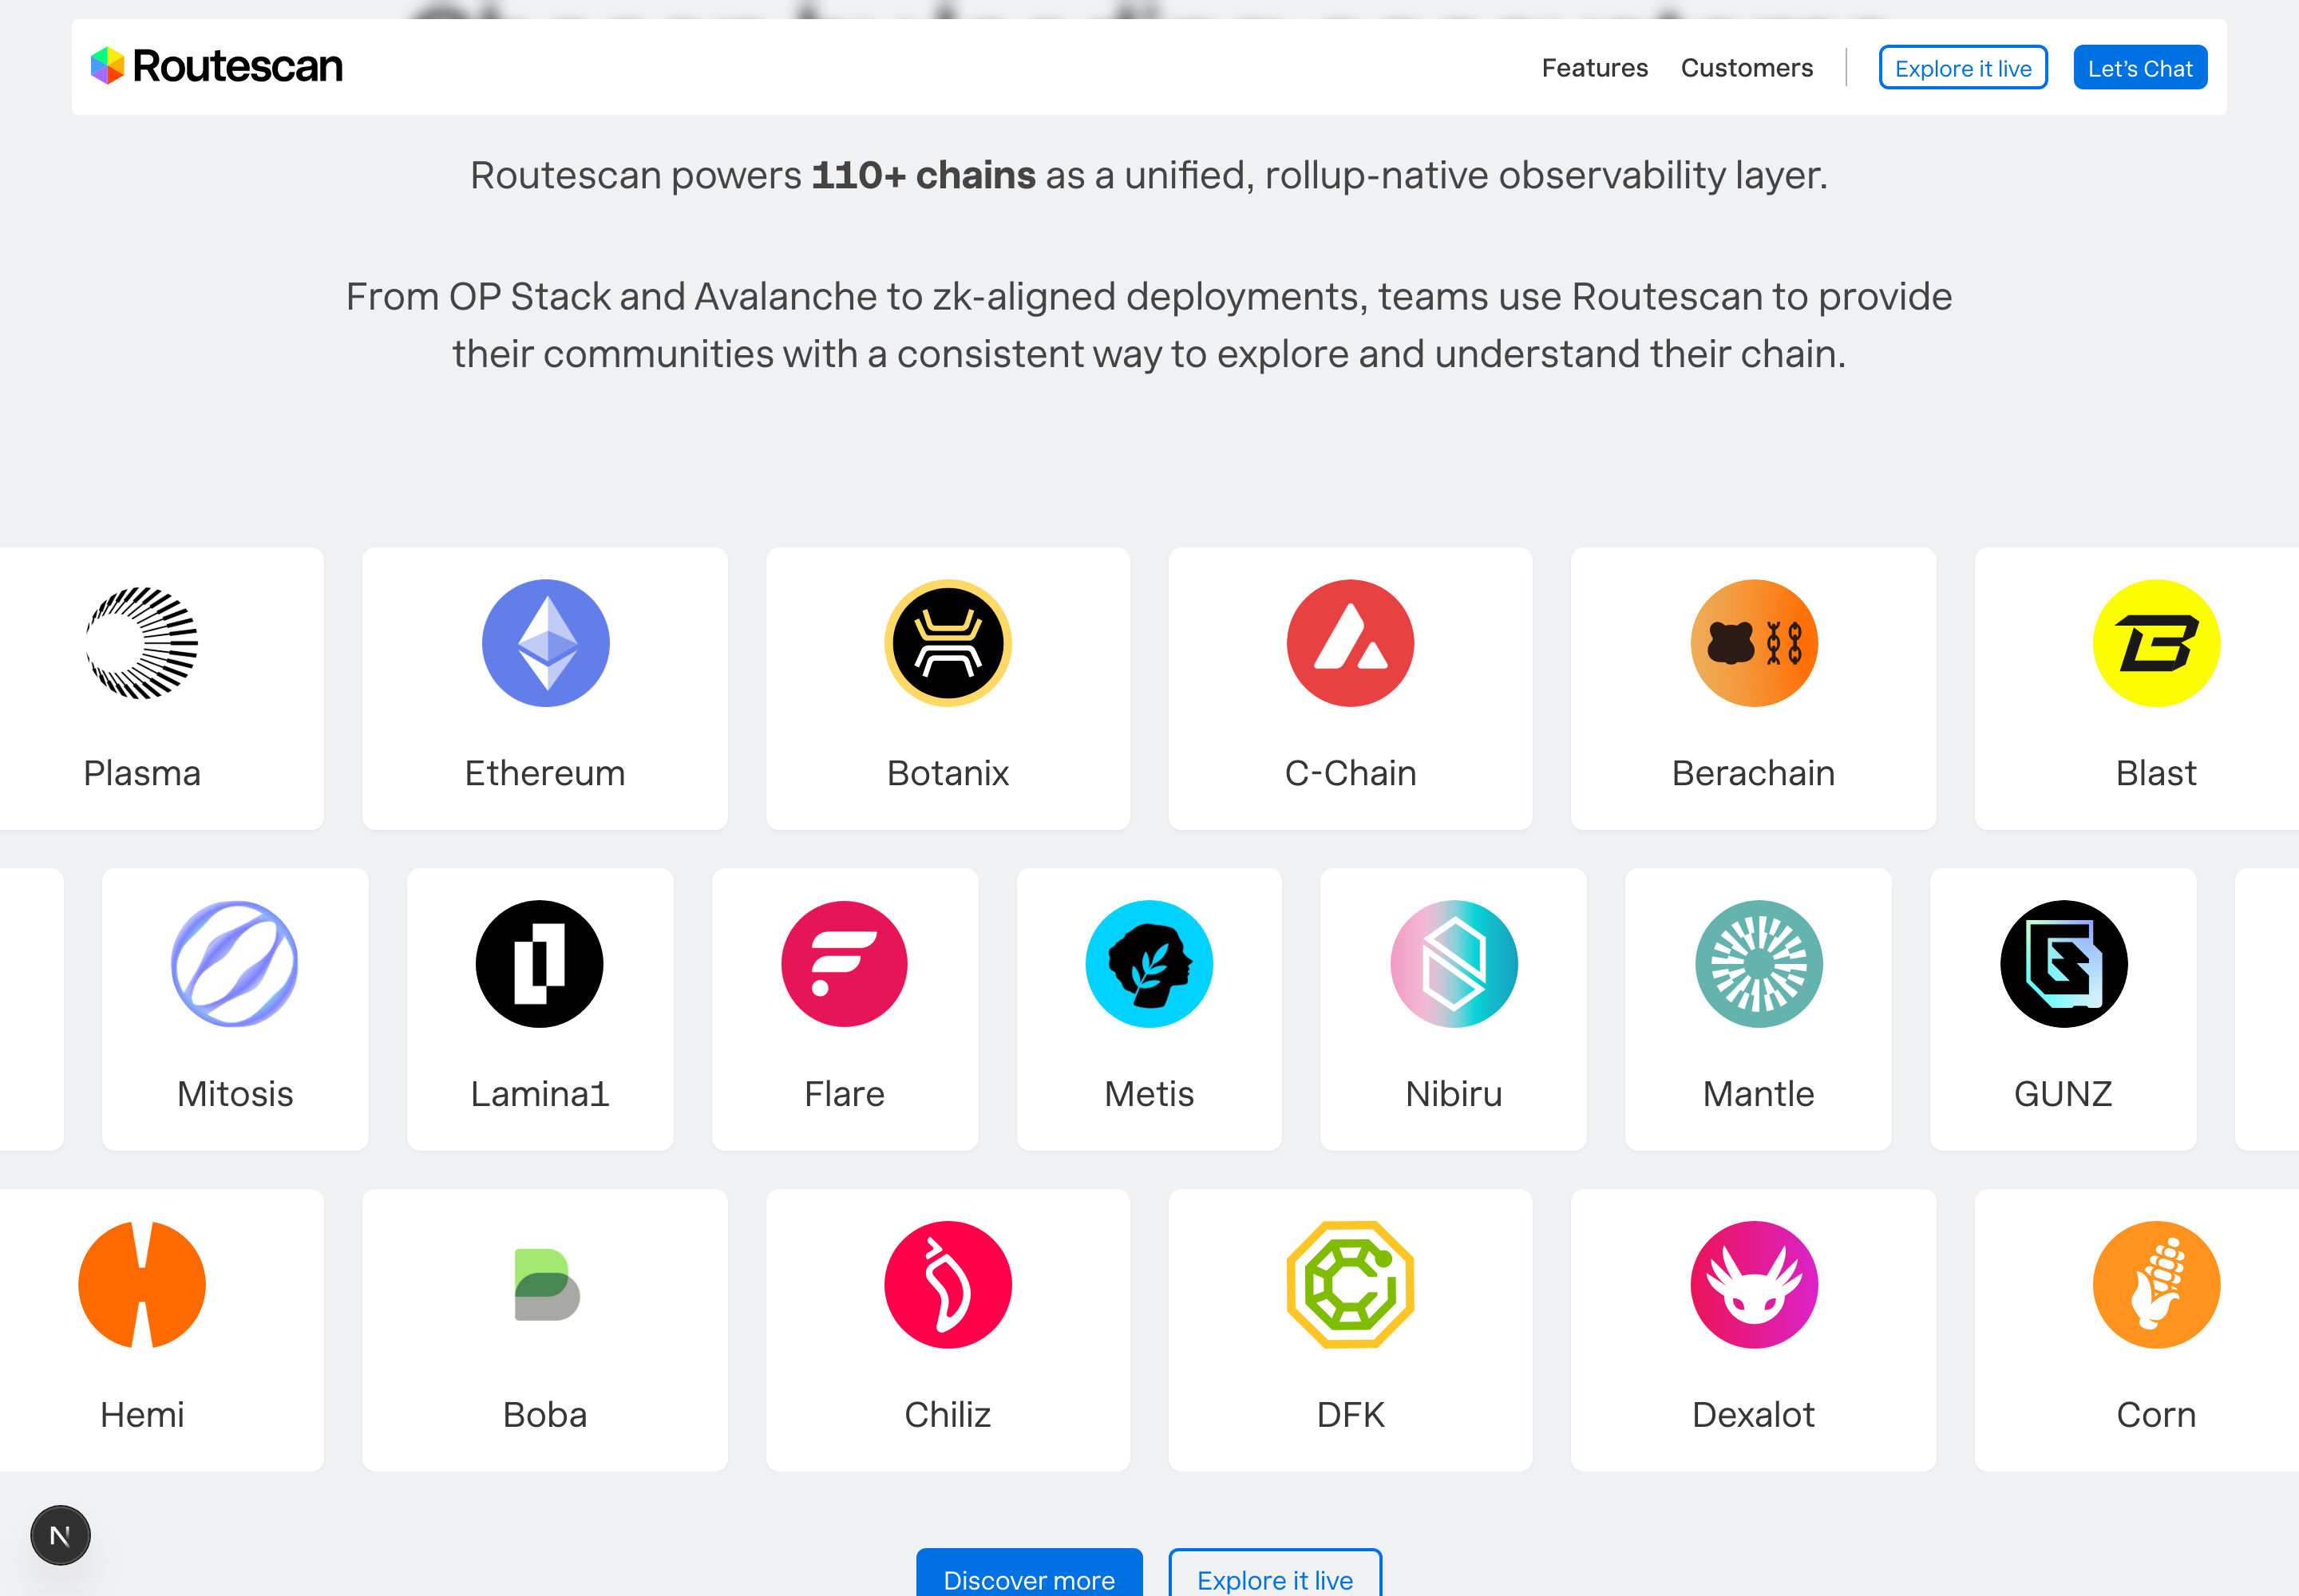Click the Plasma label text
Image resolution: width=2299 pixels, height=1596 pixels.
pos(142,773)
